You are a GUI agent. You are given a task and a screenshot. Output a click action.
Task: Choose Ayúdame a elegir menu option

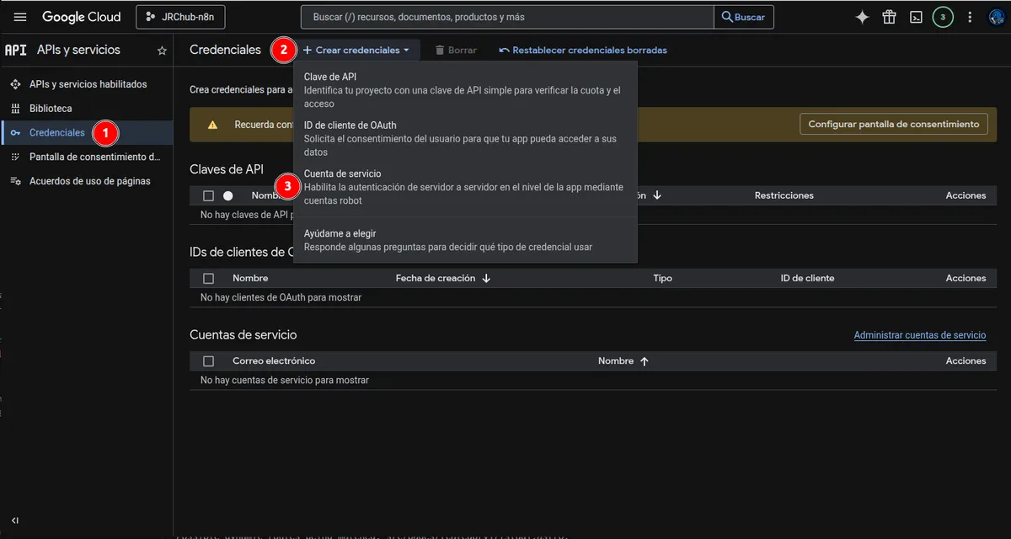click(465, 240)
